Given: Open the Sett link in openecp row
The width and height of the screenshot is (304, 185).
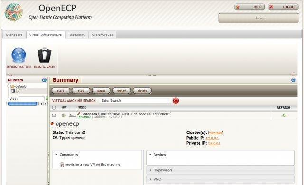Looking at the screenshot, I should pos(73,115).
